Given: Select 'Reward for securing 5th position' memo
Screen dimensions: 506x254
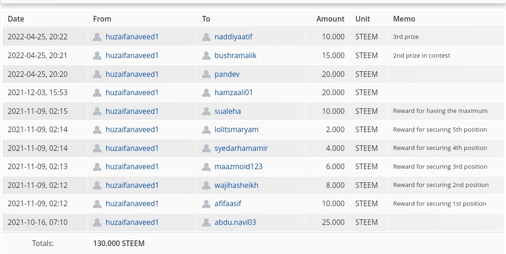Looking at the screenshot, I should [x=440, y=130].
